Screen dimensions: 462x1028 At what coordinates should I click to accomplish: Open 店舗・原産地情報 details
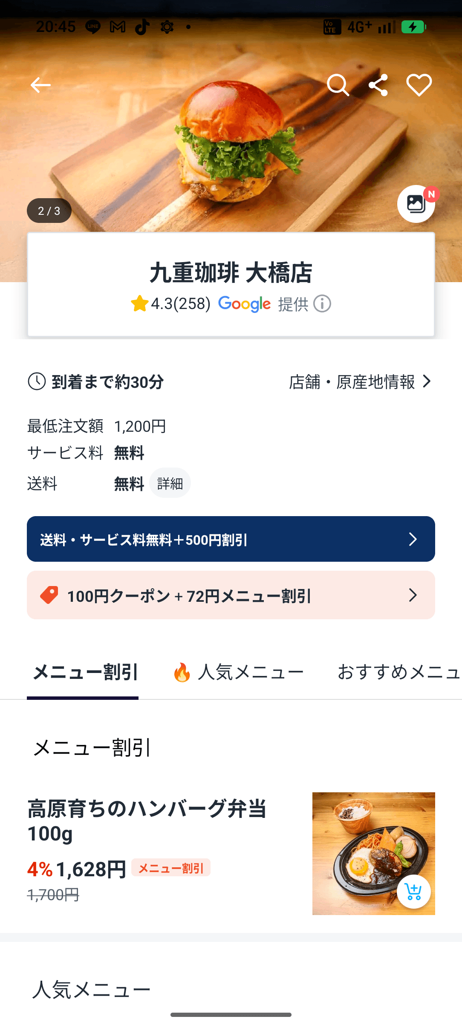[x=352, y=382]
